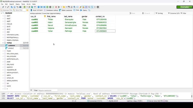Open the Tools menu

23,4
